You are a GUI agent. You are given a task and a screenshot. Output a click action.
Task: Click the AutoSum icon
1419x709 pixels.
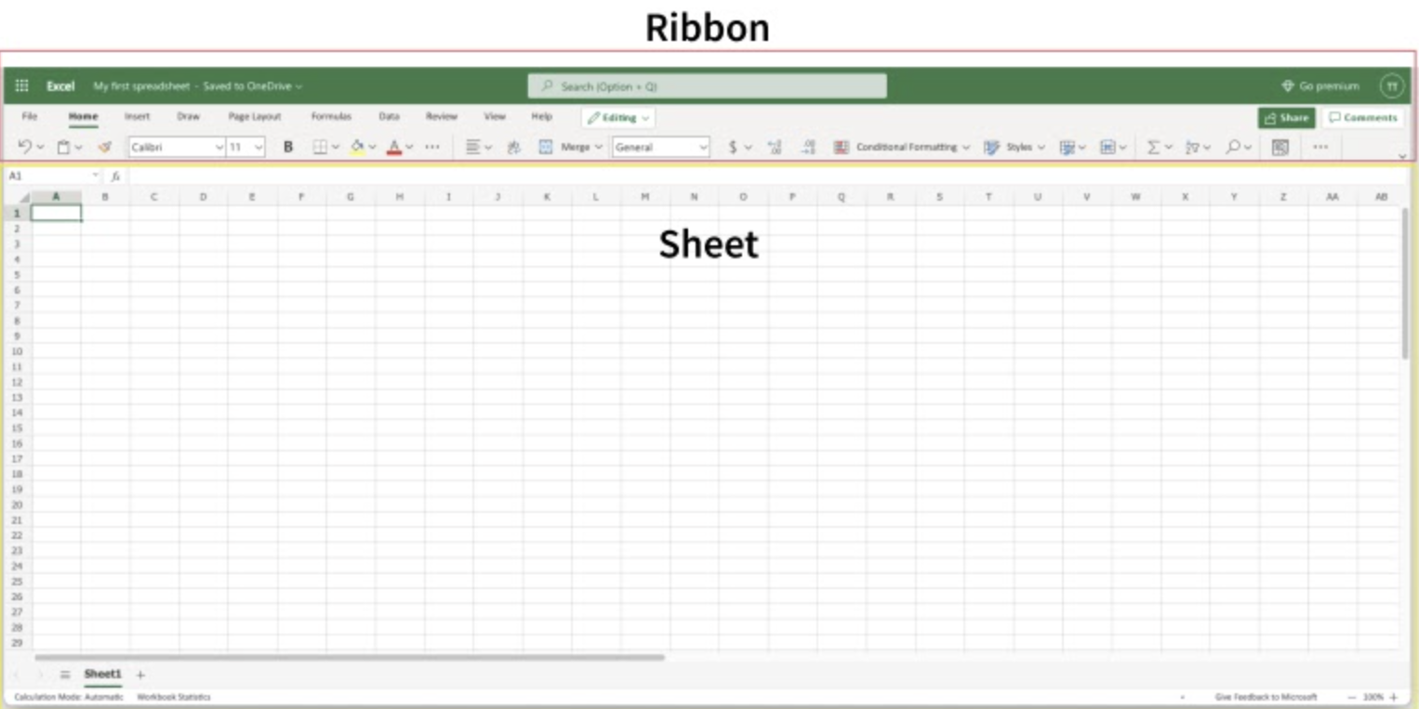[1152, 146]
